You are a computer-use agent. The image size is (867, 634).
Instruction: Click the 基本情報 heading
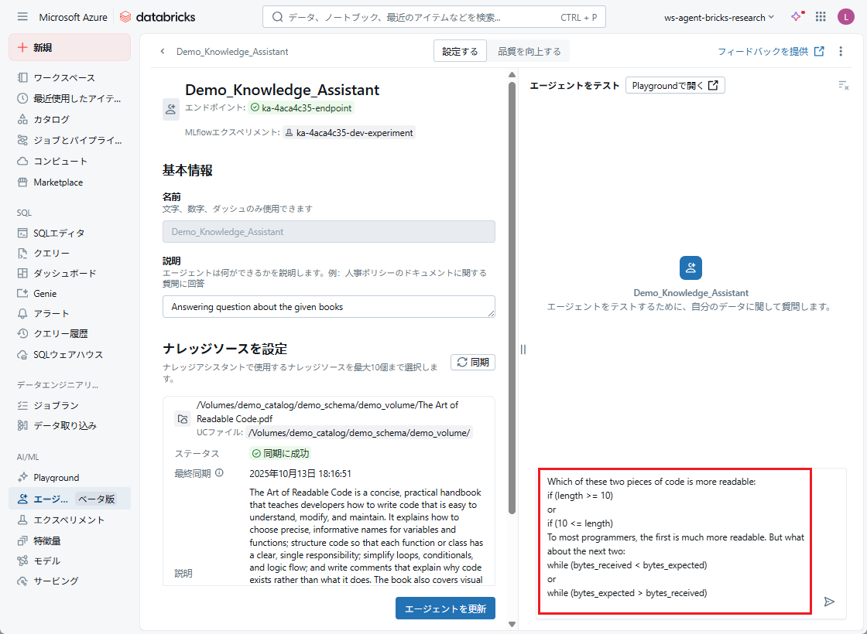tap(187, 170)
